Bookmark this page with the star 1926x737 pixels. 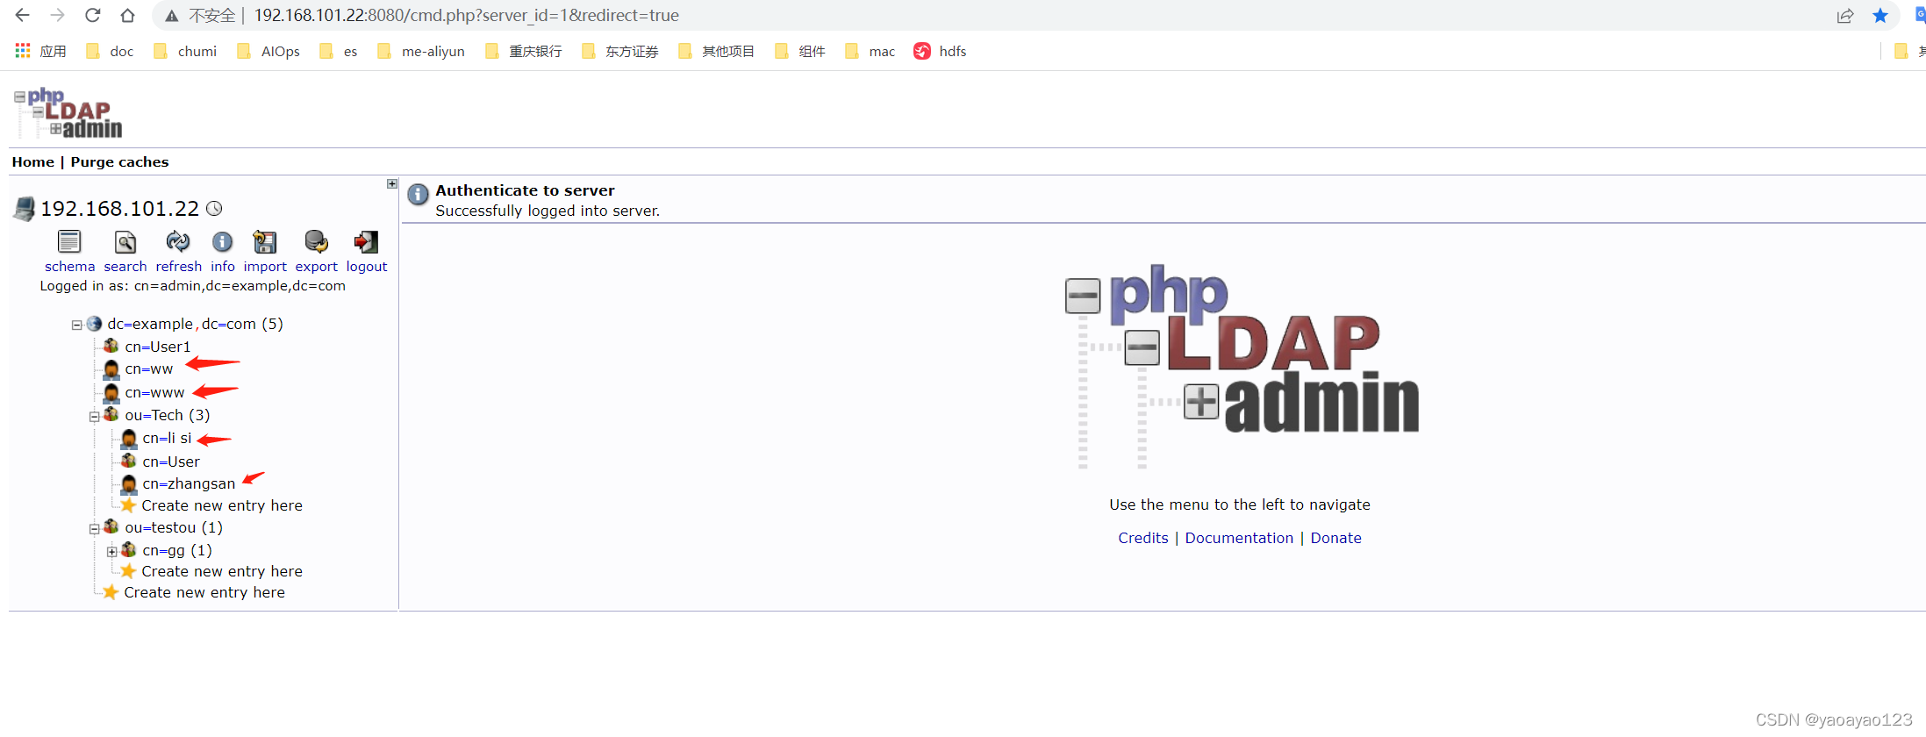[1880, 15]
